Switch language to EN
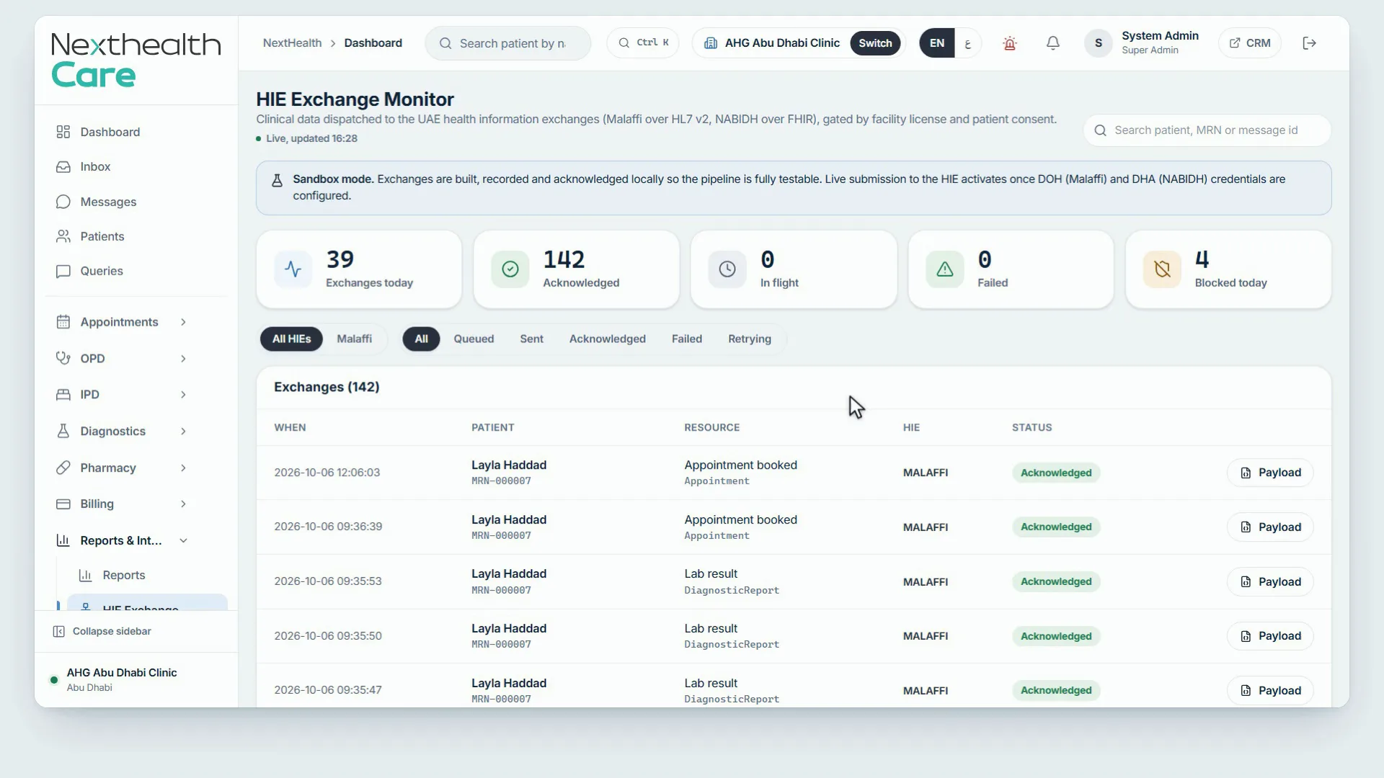The image size is (1384, 778). point(937,43)
